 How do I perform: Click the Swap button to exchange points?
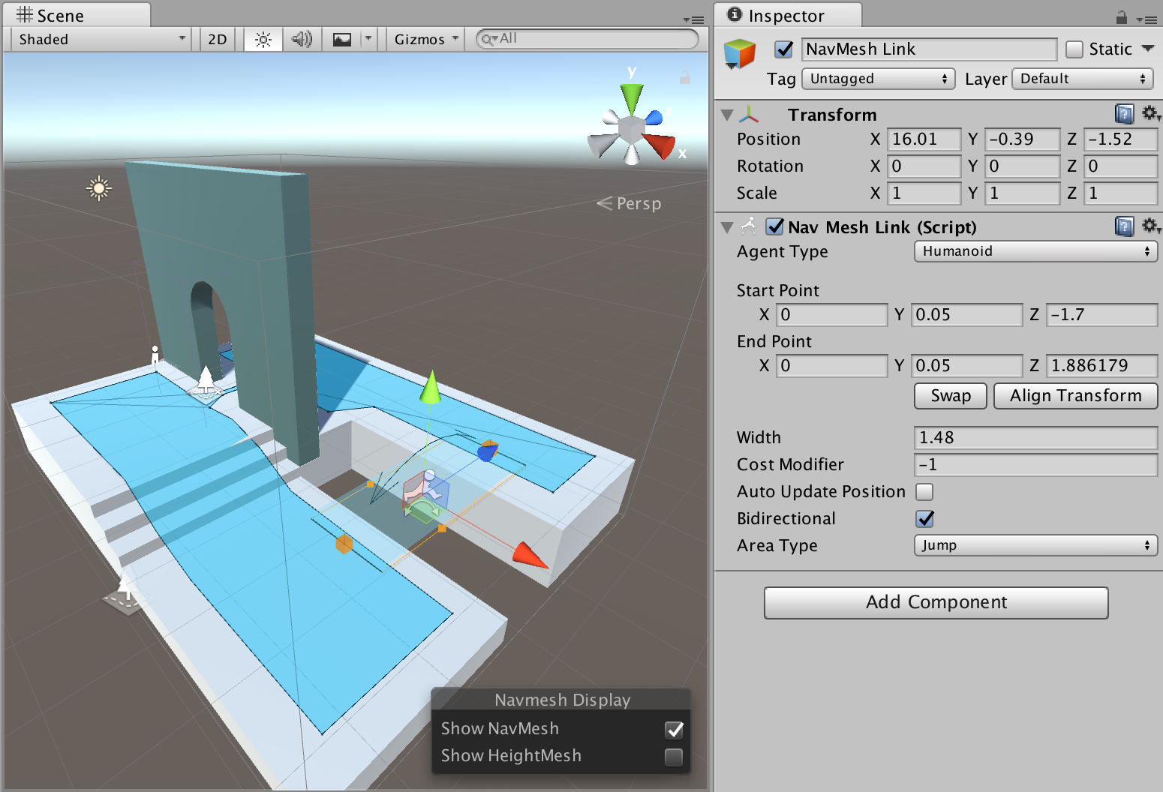(949, 395)
